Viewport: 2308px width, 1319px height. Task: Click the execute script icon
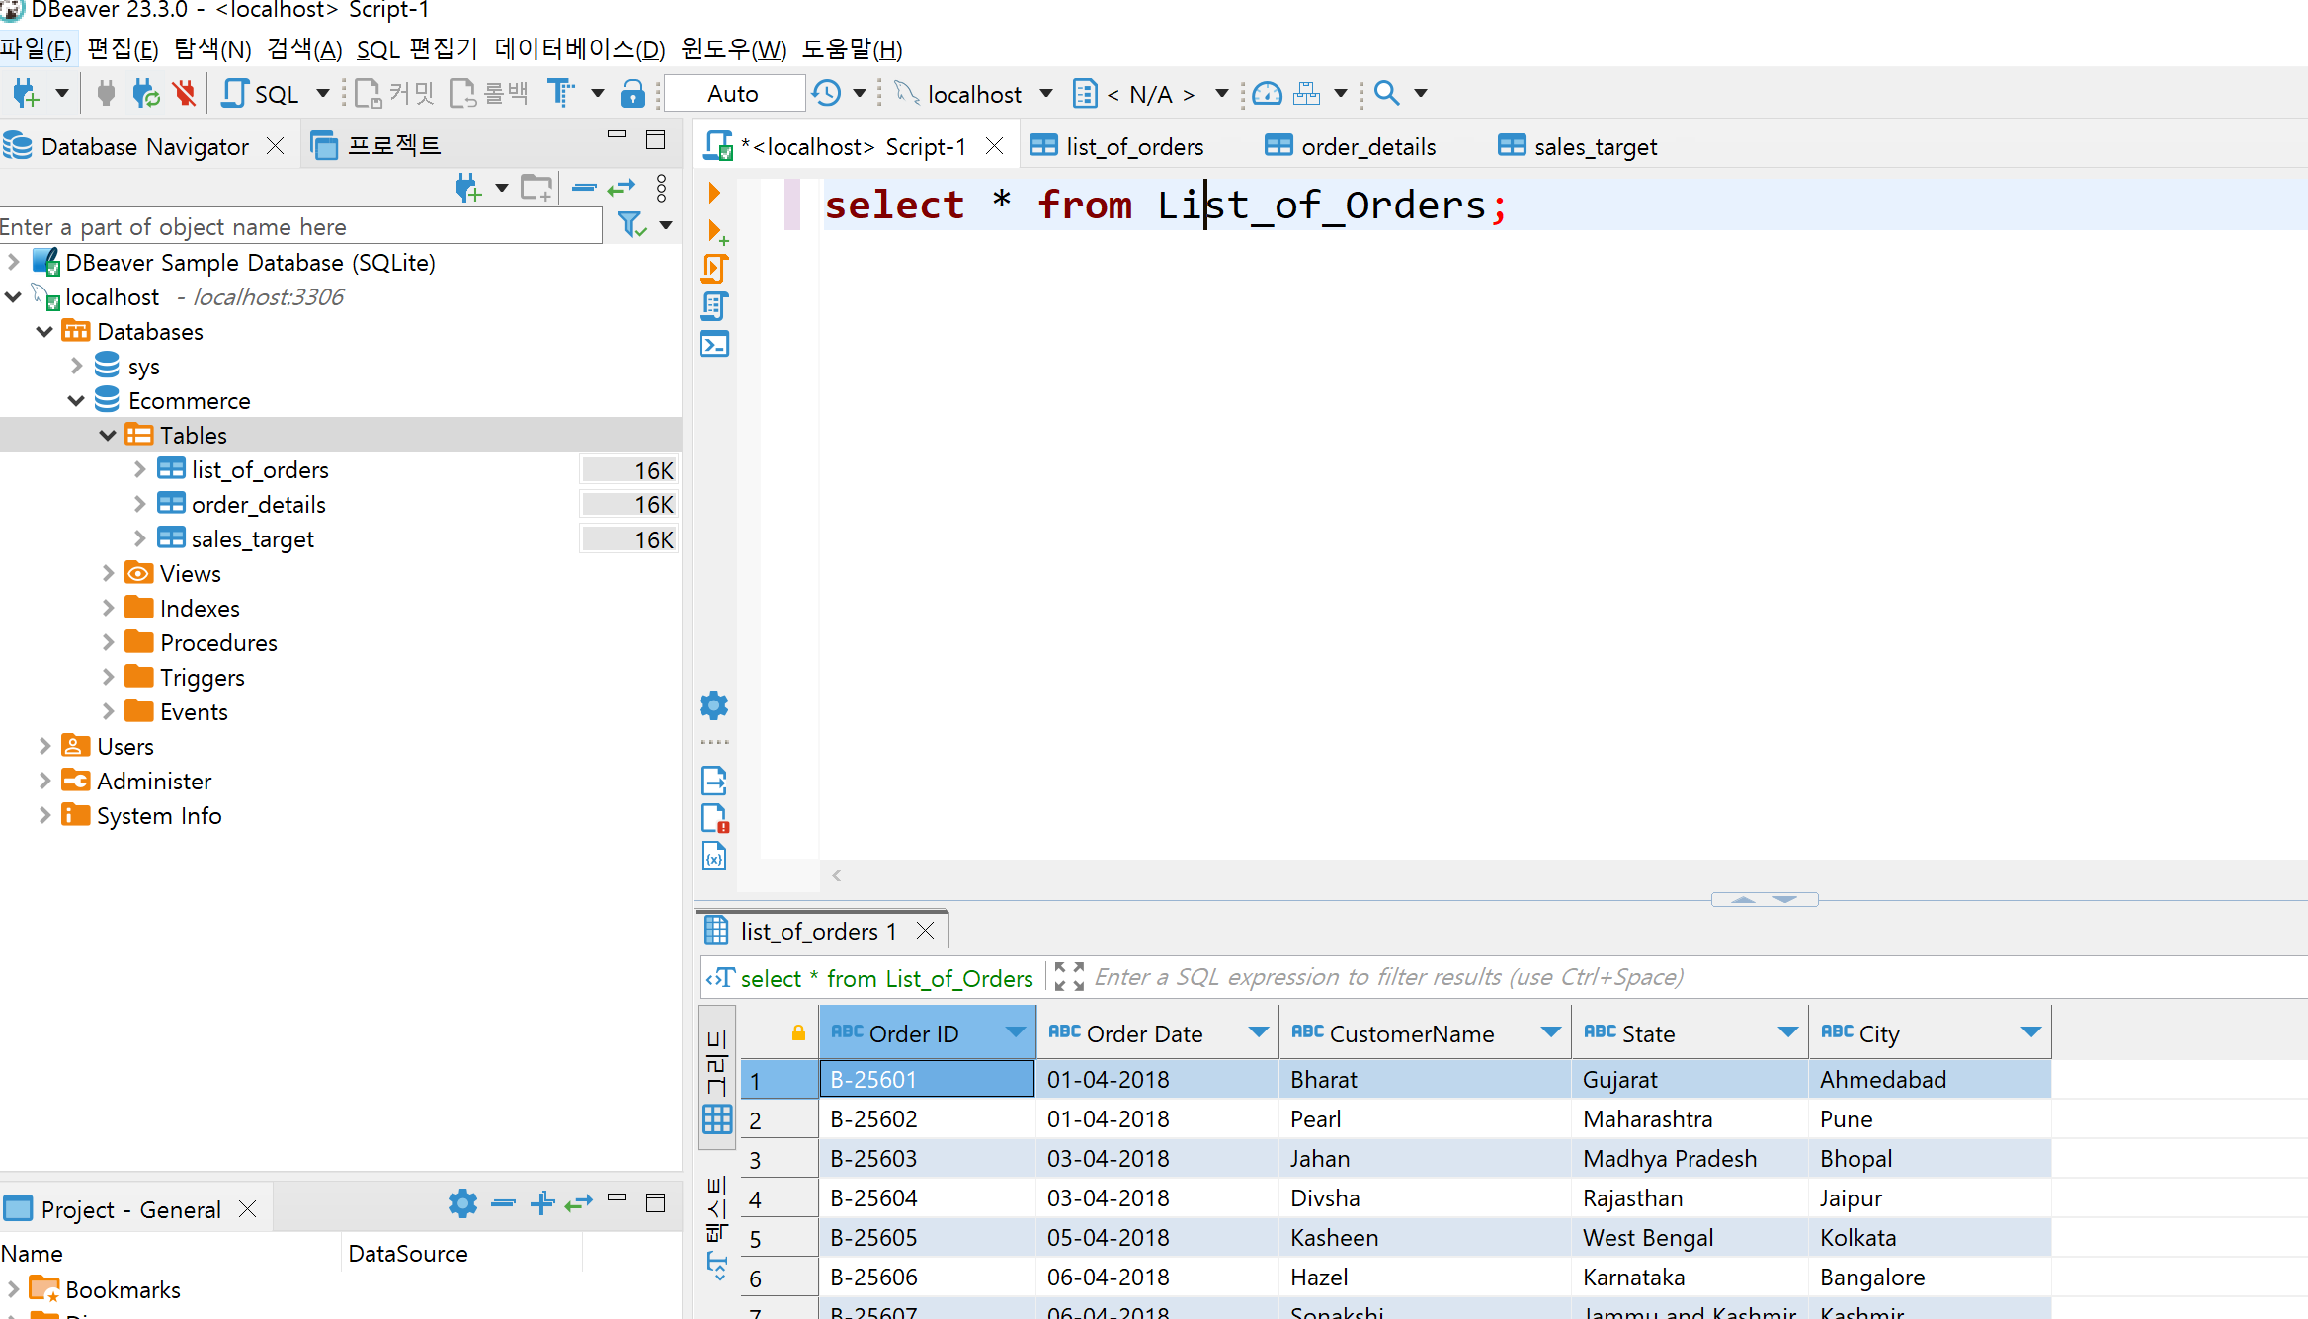[x=714, y=269]
